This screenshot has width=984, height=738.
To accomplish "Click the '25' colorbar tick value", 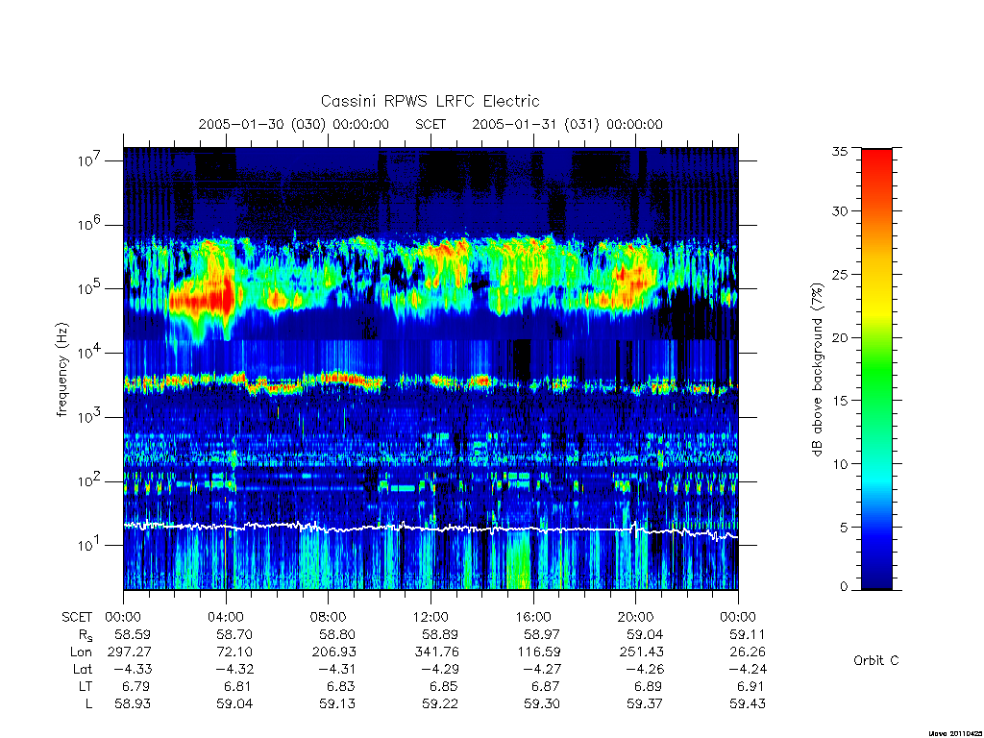I will 839,274.
